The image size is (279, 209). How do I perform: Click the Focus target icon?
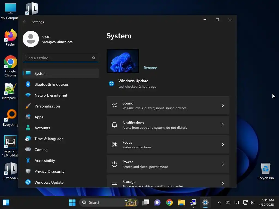click(x=114, y=145)
